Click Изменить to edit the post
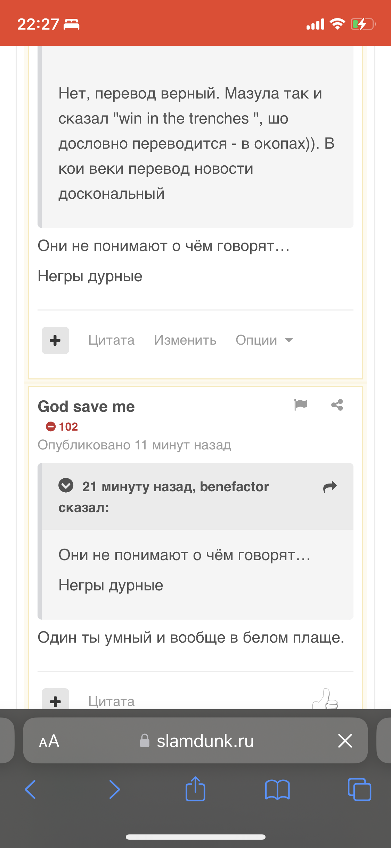This screenshot has height=848, width=391. [185, 340]
